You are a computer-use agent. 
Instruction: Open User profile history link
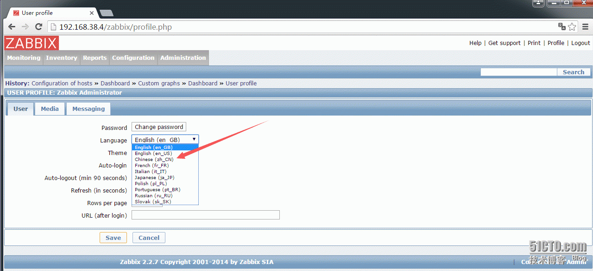(241, 84)
